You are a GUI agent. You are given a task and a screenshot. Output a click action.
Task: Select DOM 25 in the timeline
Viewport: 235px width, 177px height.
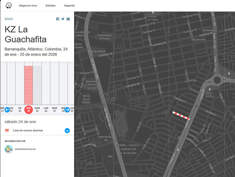[37, 109]
